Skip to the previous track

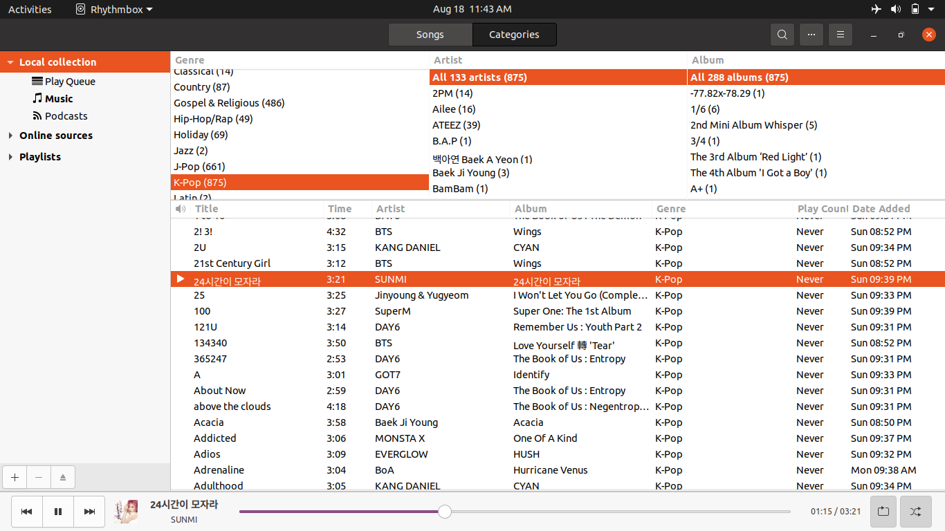26,512
